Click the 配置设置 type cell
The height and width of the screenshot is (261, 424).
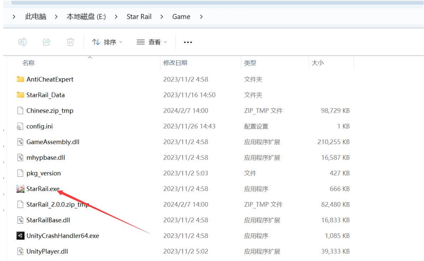click(x=256, y=126)
